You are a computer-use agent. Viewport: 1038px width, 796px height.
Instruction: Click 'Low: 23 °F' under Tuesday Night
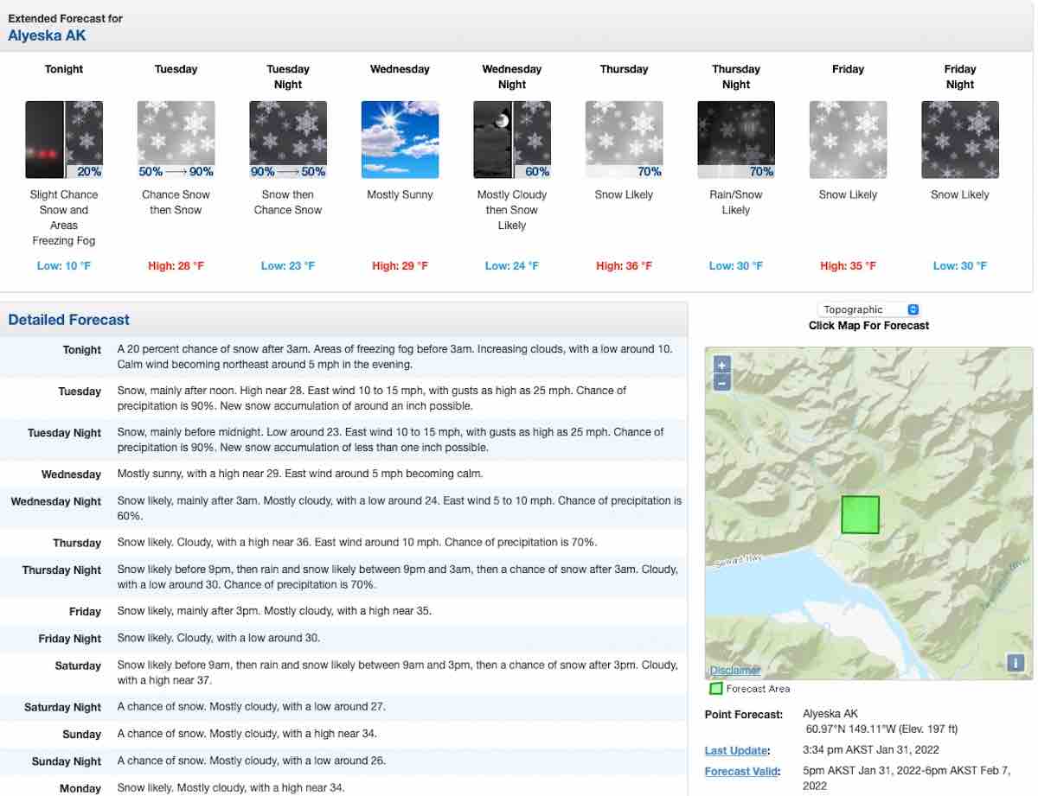pos(288,266)
